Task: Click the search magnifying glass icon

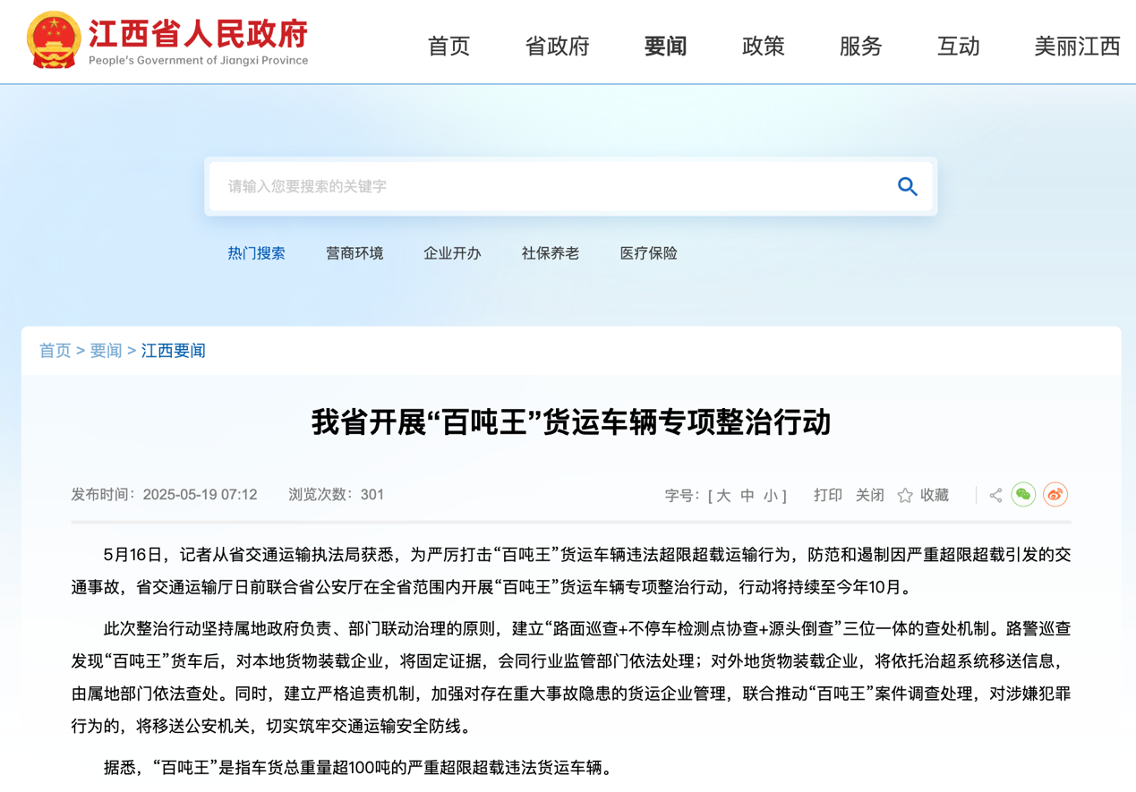Action: click(907, 186)
